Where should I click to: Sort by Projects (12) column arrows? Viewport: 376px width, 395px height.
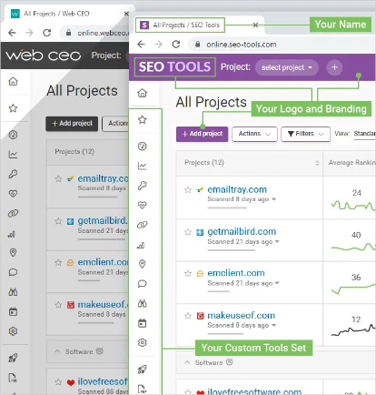[317, 163]
